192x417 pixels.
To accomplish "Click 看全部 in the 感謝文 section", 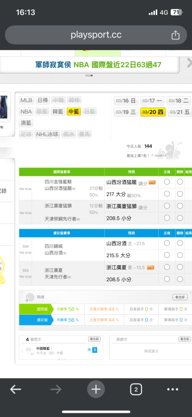I will (185, 339).
